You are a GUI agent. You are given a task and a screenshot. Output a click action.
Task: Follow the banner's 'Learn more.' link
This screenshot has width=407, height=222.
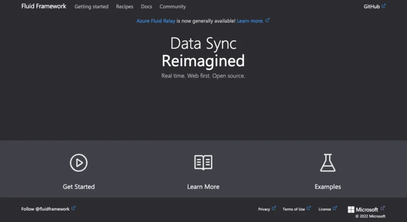click(250, 21)
